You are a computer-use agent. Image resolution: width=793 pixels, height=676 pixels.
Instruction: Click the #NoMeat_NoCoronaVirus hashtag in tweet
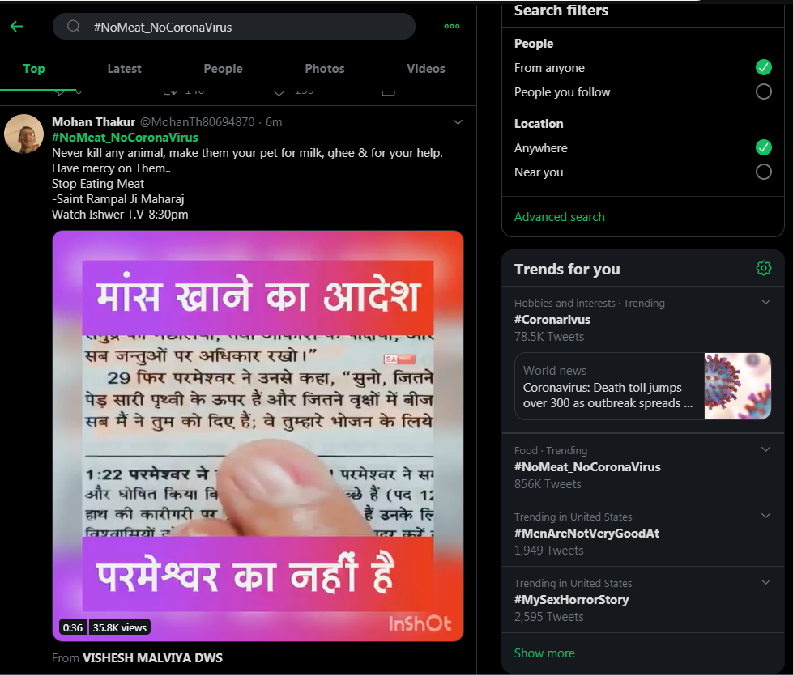point(125,138)
